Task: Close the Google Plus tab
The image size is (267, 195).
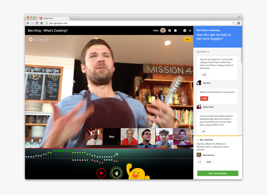Action: pos(67,18)
